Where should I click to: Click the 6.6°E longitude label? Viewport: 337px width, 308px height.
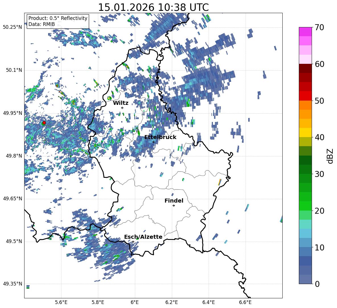coord(245,302)
